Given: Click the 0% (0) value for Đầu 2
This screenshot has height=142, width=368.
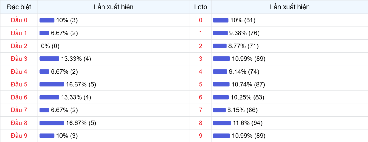Looking at the screenshot, I should (50, 46).
